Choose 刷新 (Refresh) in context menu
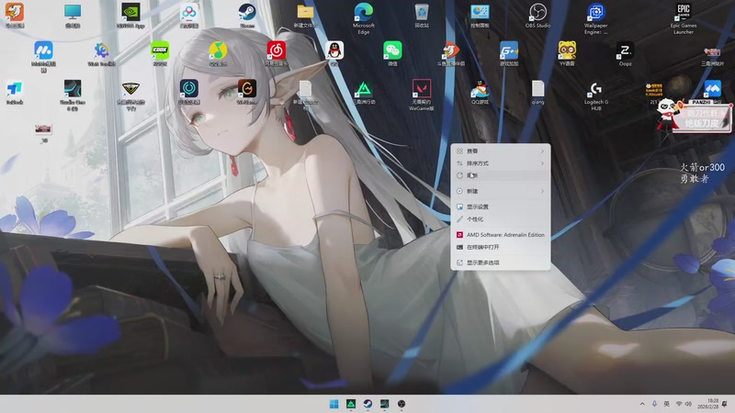This screenshot has height=413, width=735. 501,175
